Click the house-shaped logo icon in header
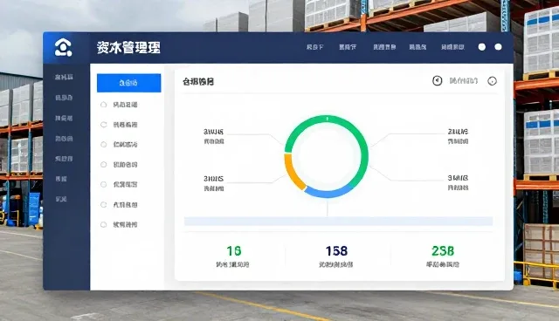 [x=63, y=47]
